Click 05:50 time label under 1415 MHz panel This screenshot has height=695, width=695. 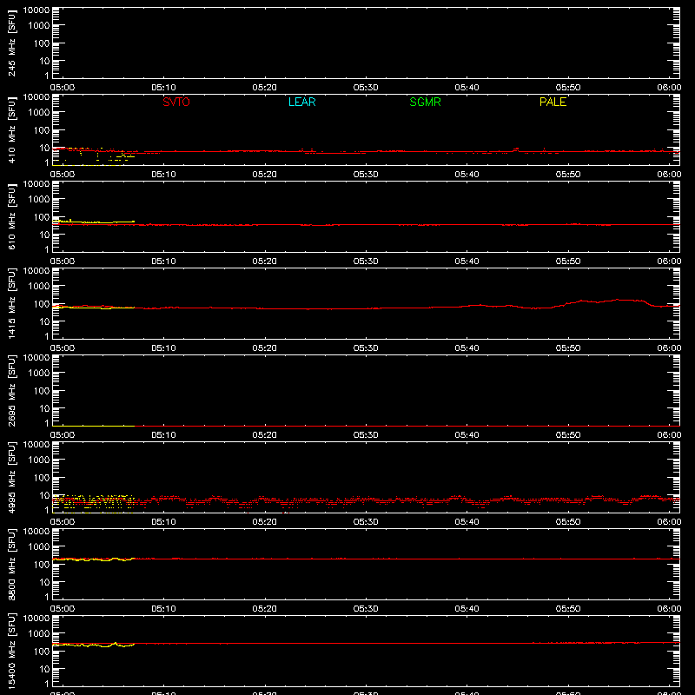pyautogui.click(x=568, y=348)
